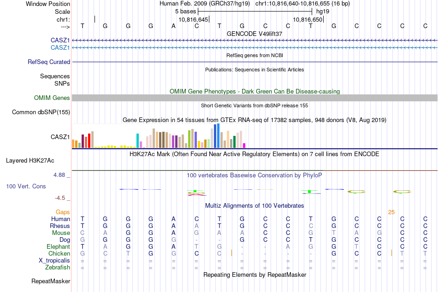Click the -4.5 lower conservation scale value
The width and height of the screenshot is (438, 292).
pyautogui.click(x=60, y=198)
